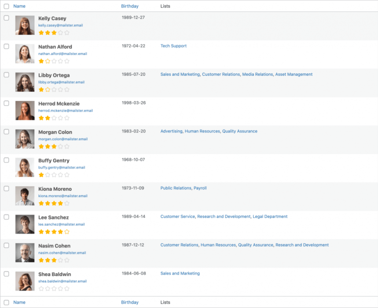Toggle the select-all checkbox in table footer

[7, 302]
